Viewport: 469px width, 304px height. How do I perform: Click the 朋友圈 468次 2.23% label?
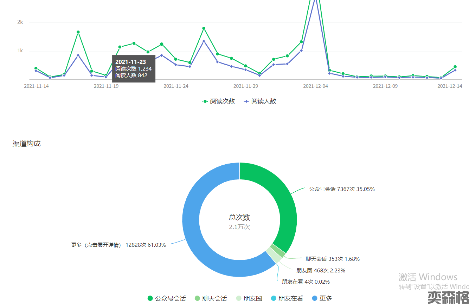coord(321,270)
